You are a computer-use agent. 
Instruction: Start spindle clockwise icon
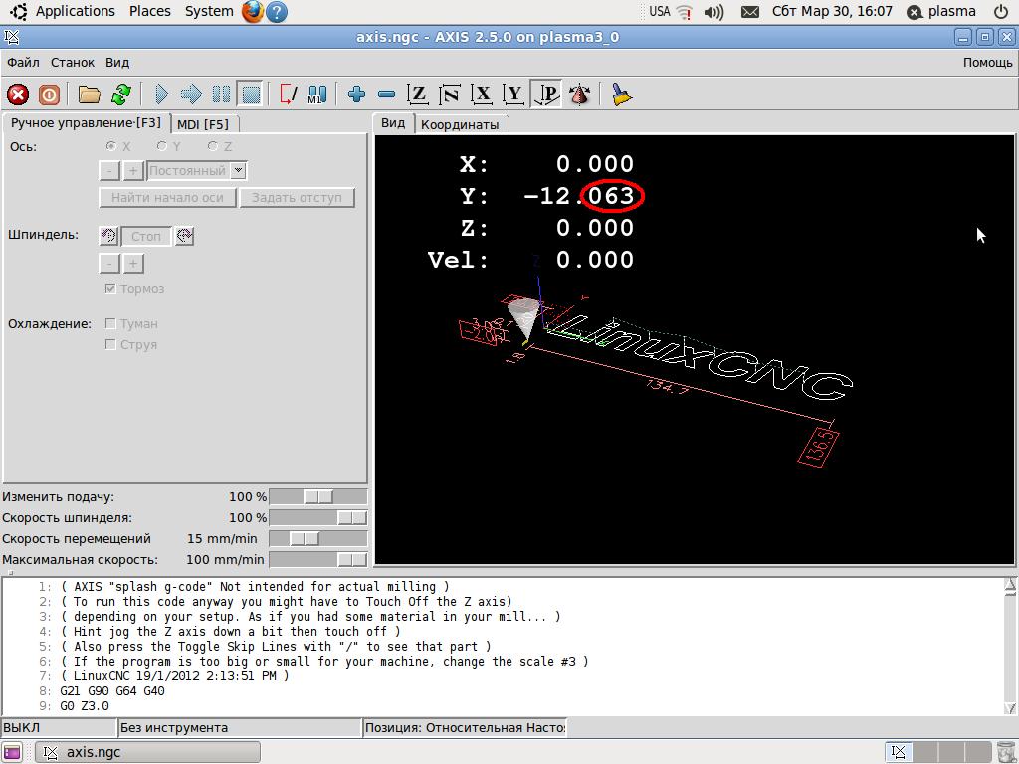click(184, 236)
